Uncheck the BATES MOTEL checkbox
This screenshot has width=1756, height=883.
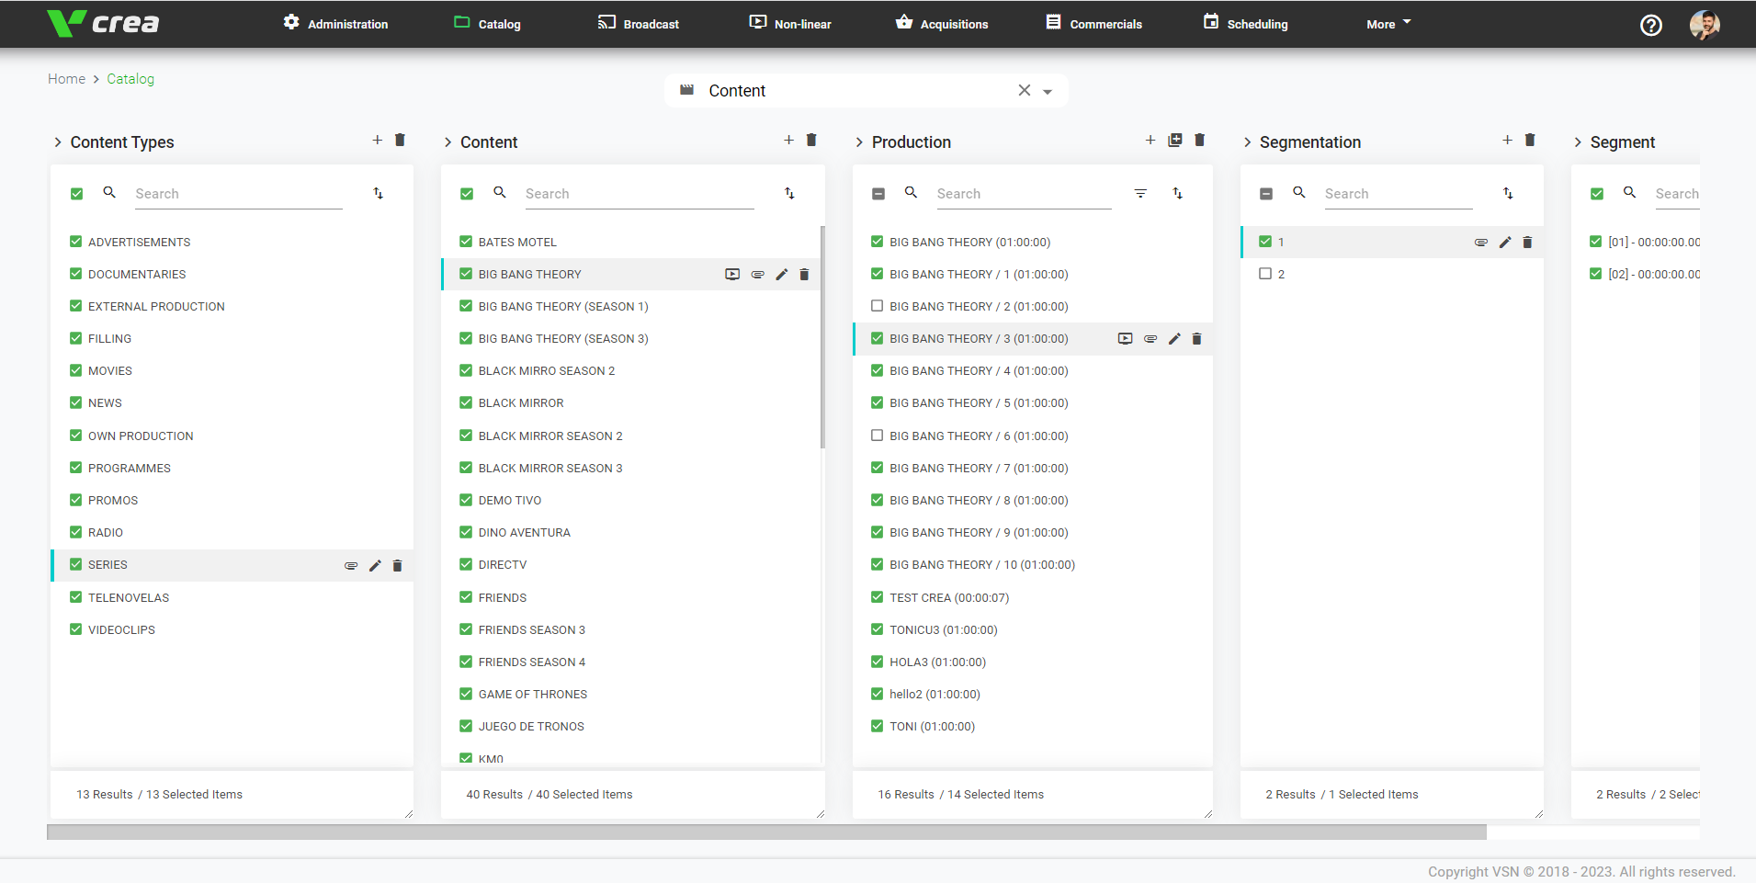466,242
